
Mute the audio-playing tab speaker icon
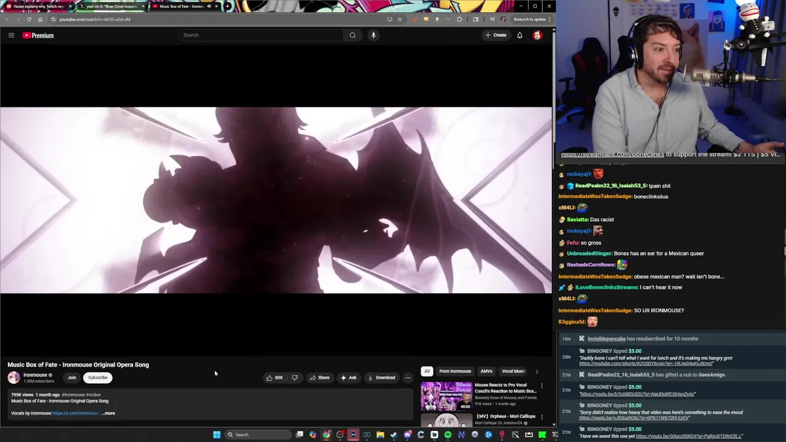point(209,6)
